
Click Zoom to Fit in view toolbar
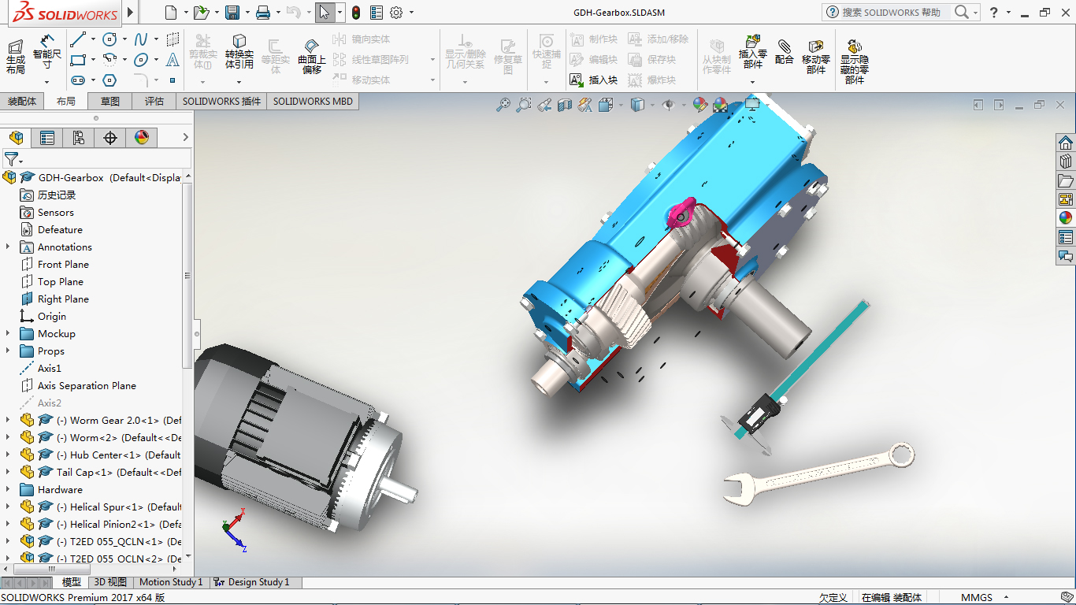coord(503,104)
